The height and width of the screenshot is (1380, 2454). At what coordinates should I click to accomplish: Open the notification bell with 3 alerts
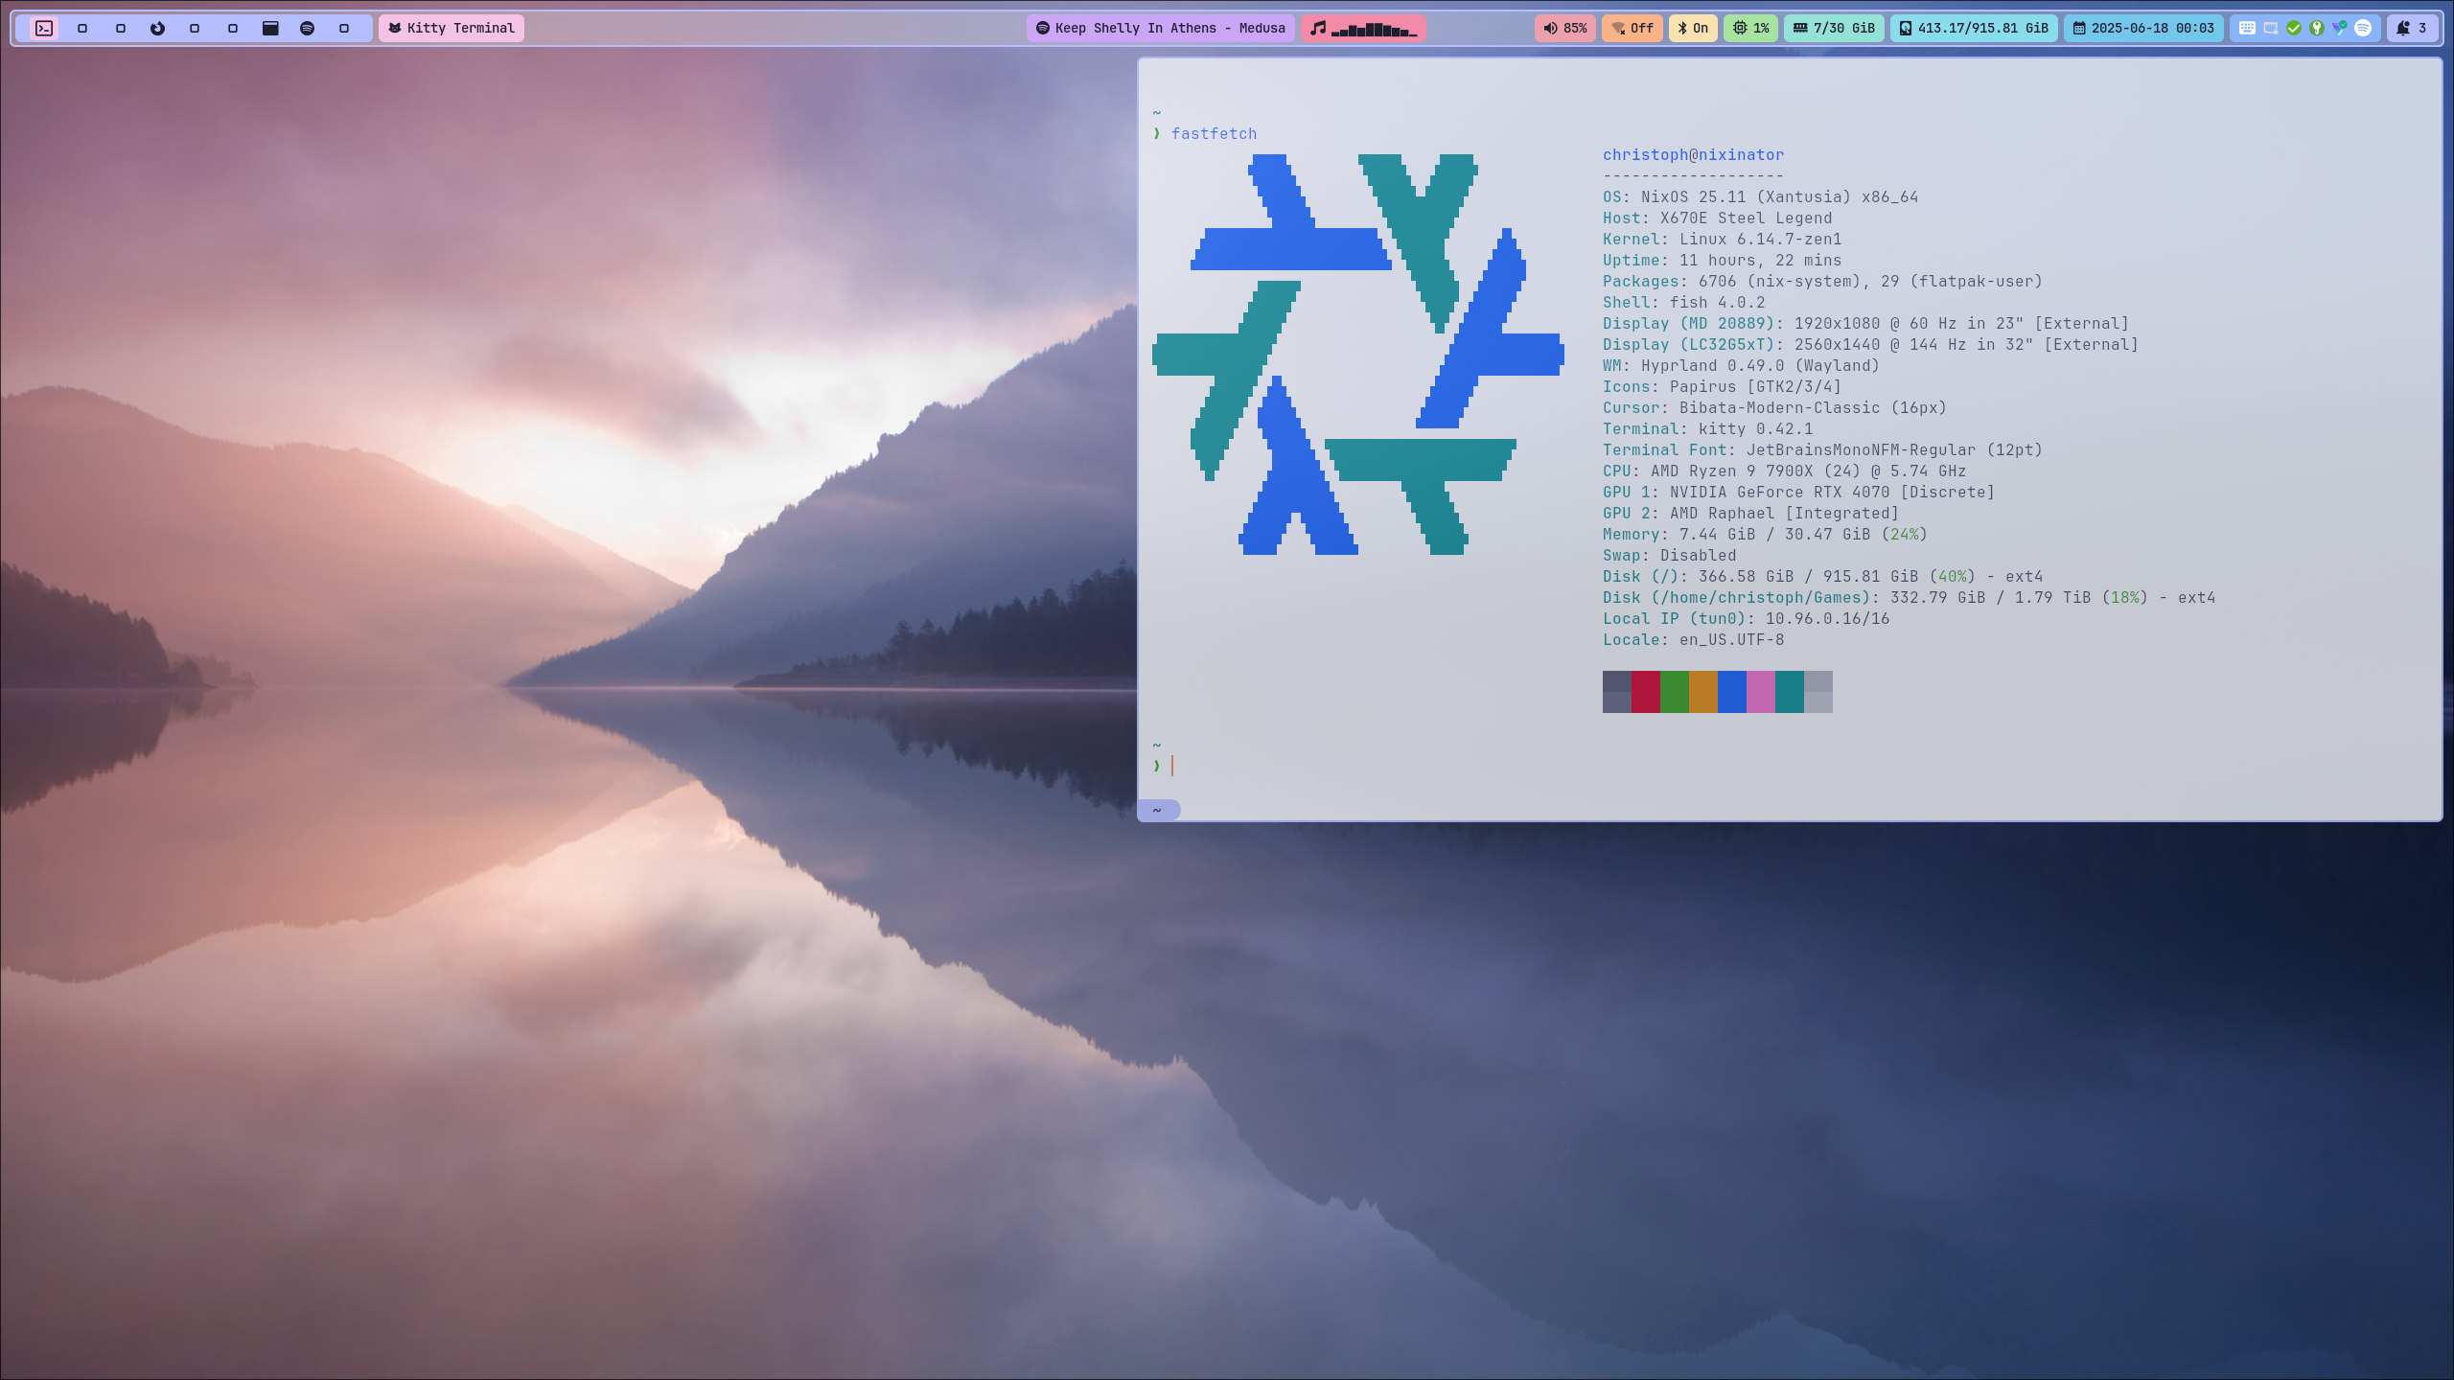coord(2411,28)
